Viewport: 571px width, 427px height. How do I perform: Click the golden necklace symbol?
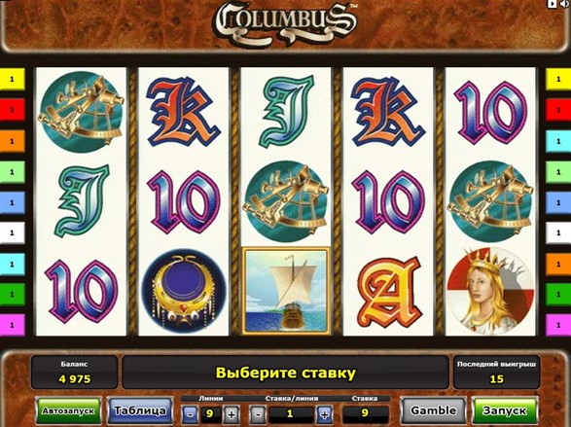(184, 291)
